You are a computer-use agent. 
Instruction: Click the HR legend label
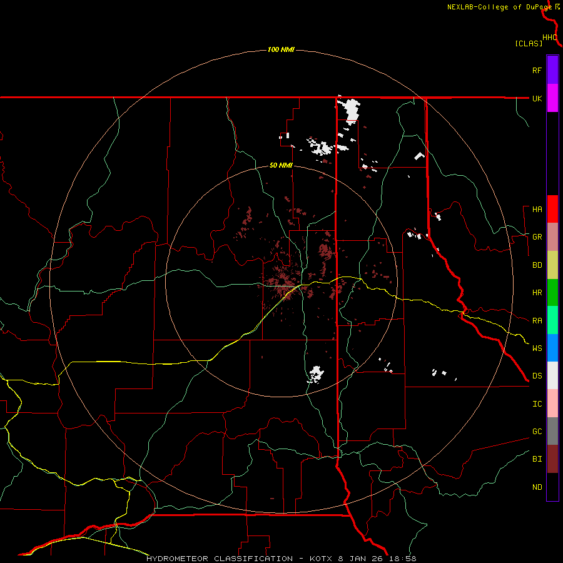coord(537,293)
